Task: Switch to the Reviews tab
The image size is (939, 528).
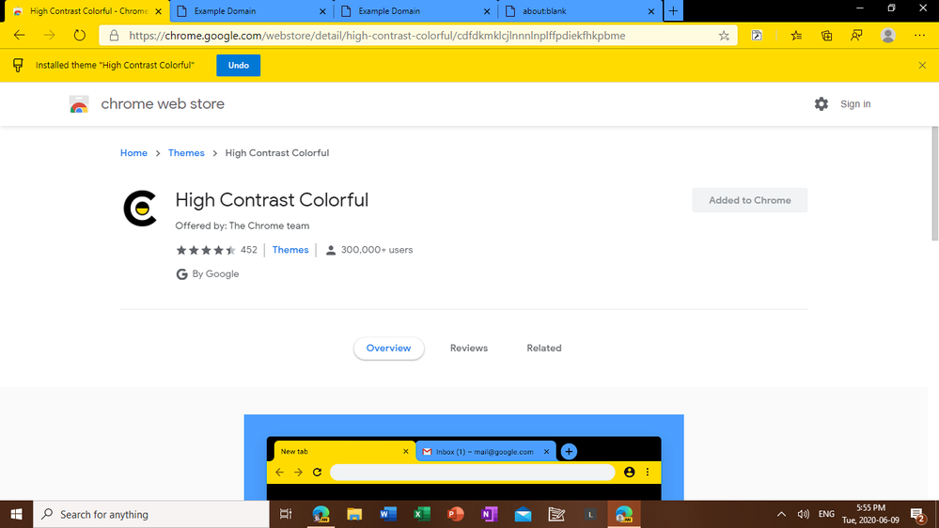Action: tap(469, 348)
